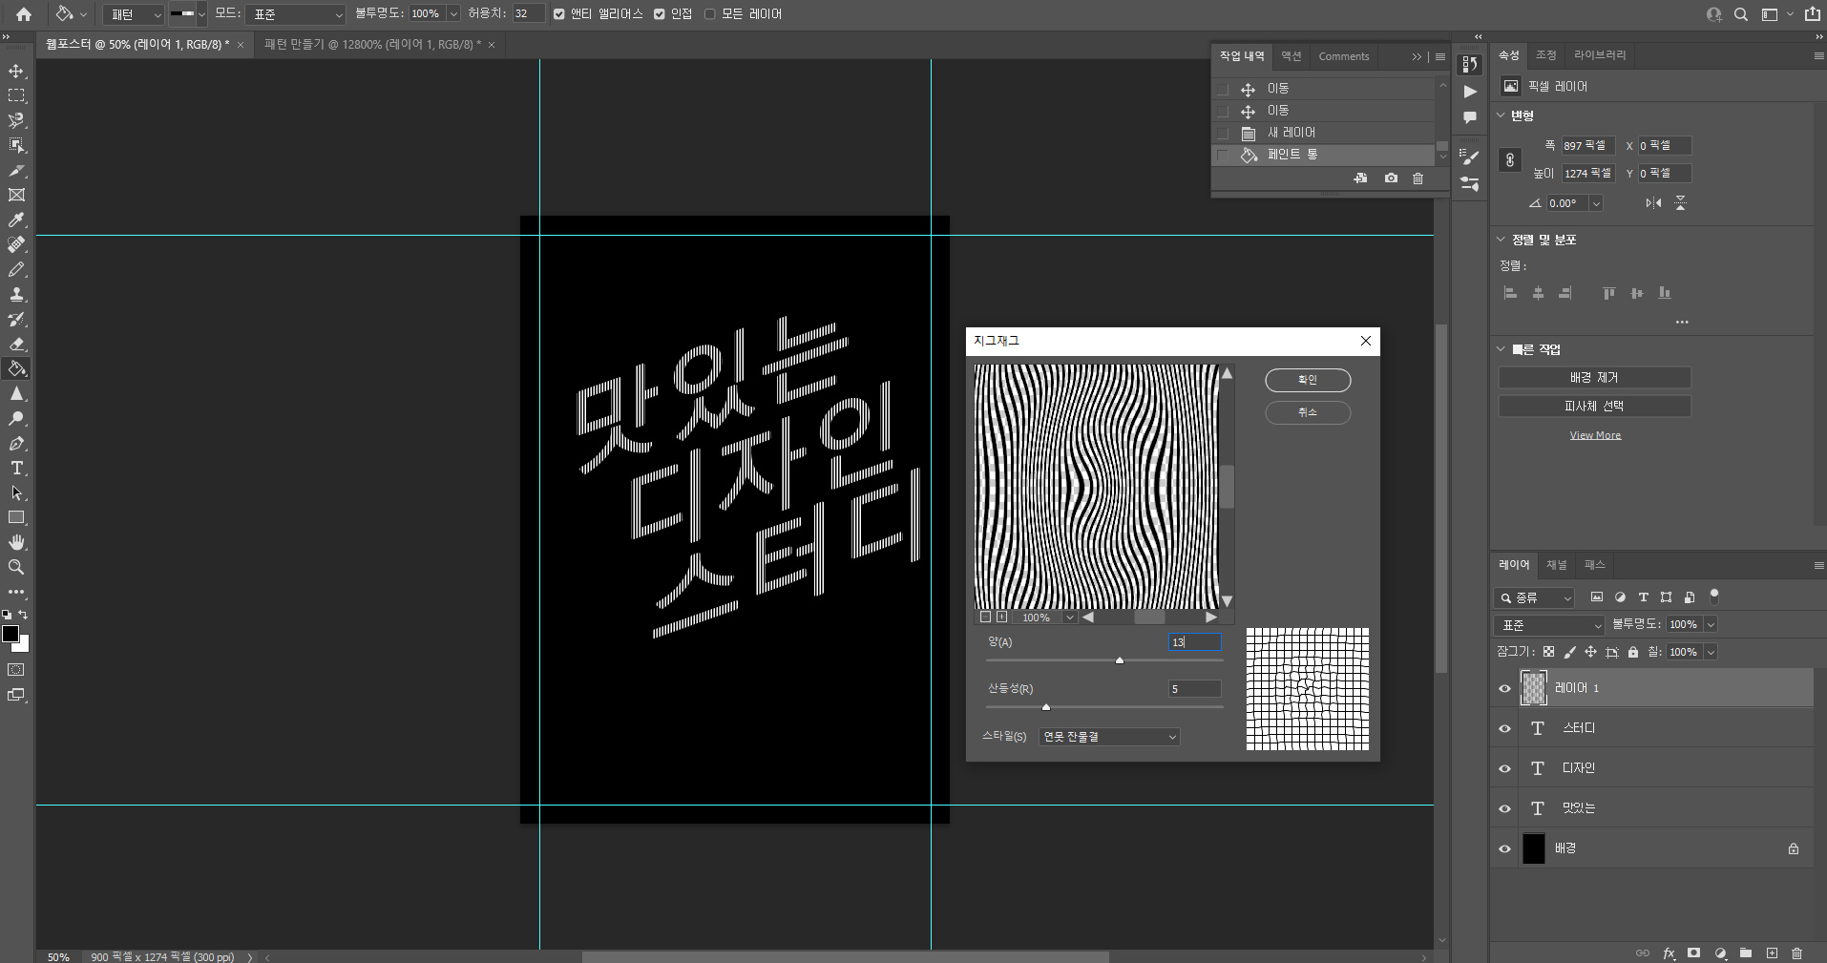1827x963 pixels.
Task: Click 확인 button in 지그재그 dialog
Action: pos(1308,380)
